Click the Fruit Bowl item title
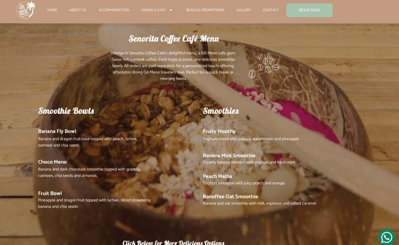 [50, 193]
